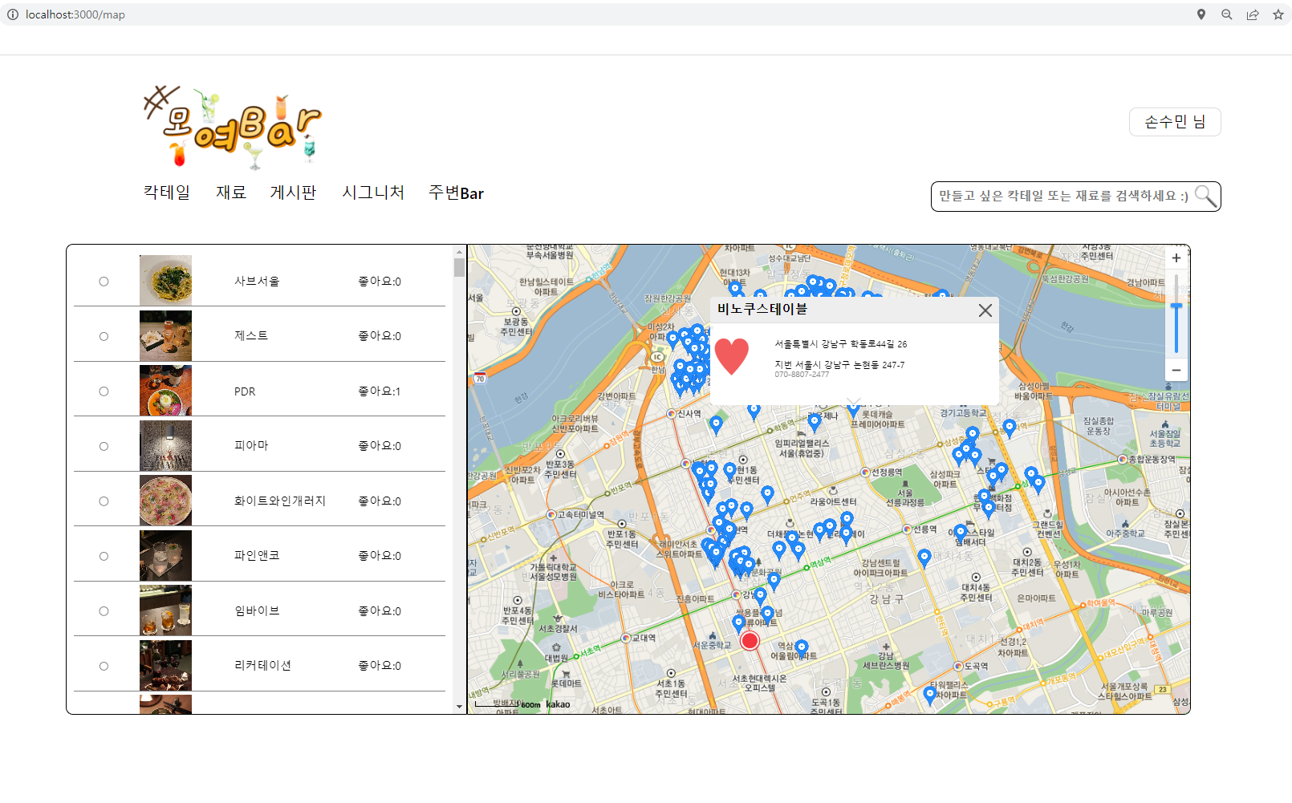Click the search magnifier icon
Viewport: 1292px width, 803px height.
[x=1206, y=196]
